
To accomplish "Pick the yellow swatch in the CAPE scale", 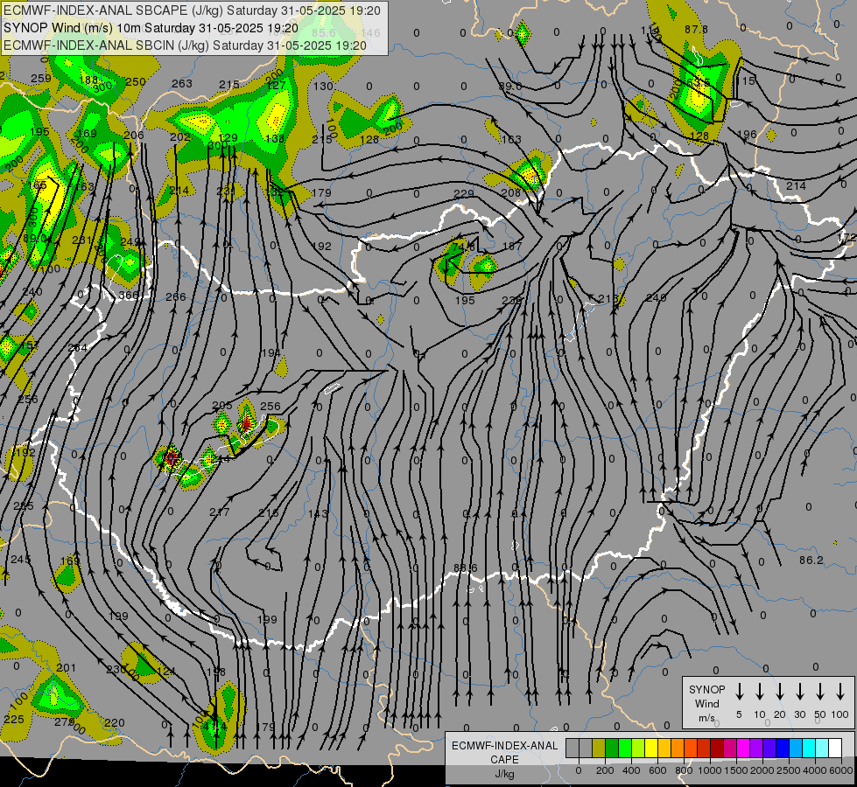I will (x=651, y=748).
